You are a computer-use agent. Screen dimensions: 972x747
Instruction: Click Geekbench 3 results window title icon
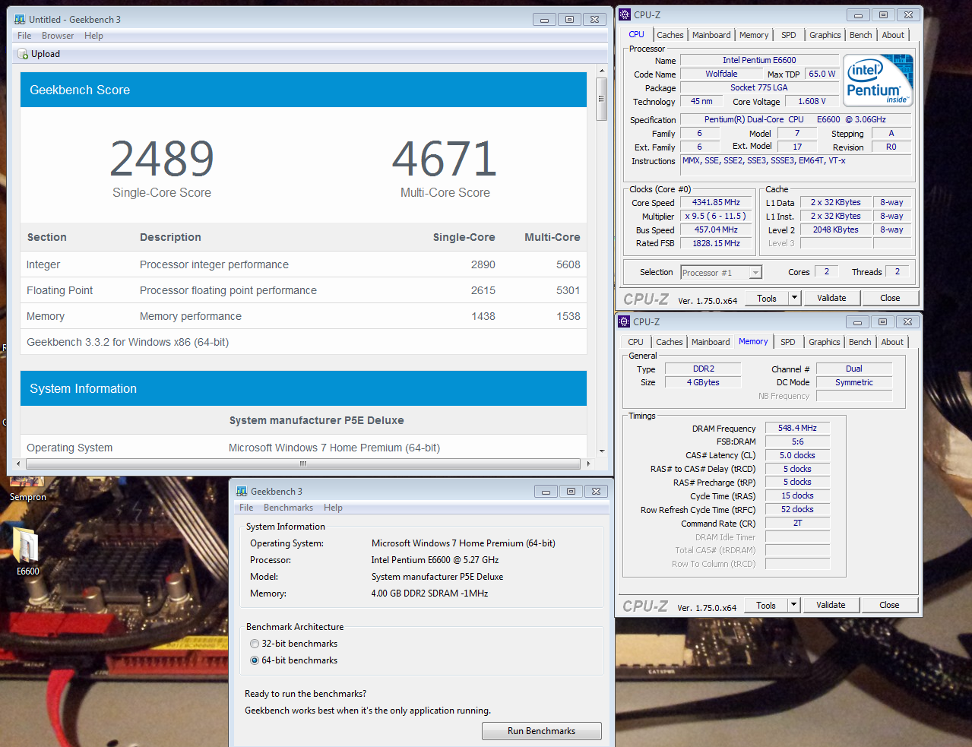click(20, 19)
